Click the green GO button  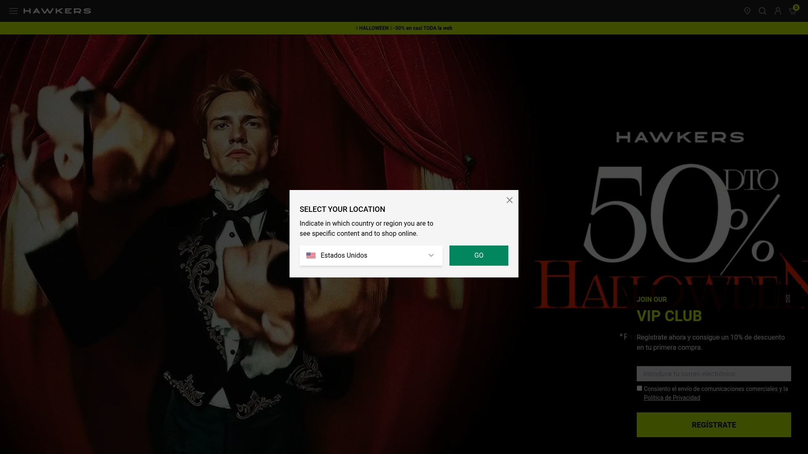(479, 256)
